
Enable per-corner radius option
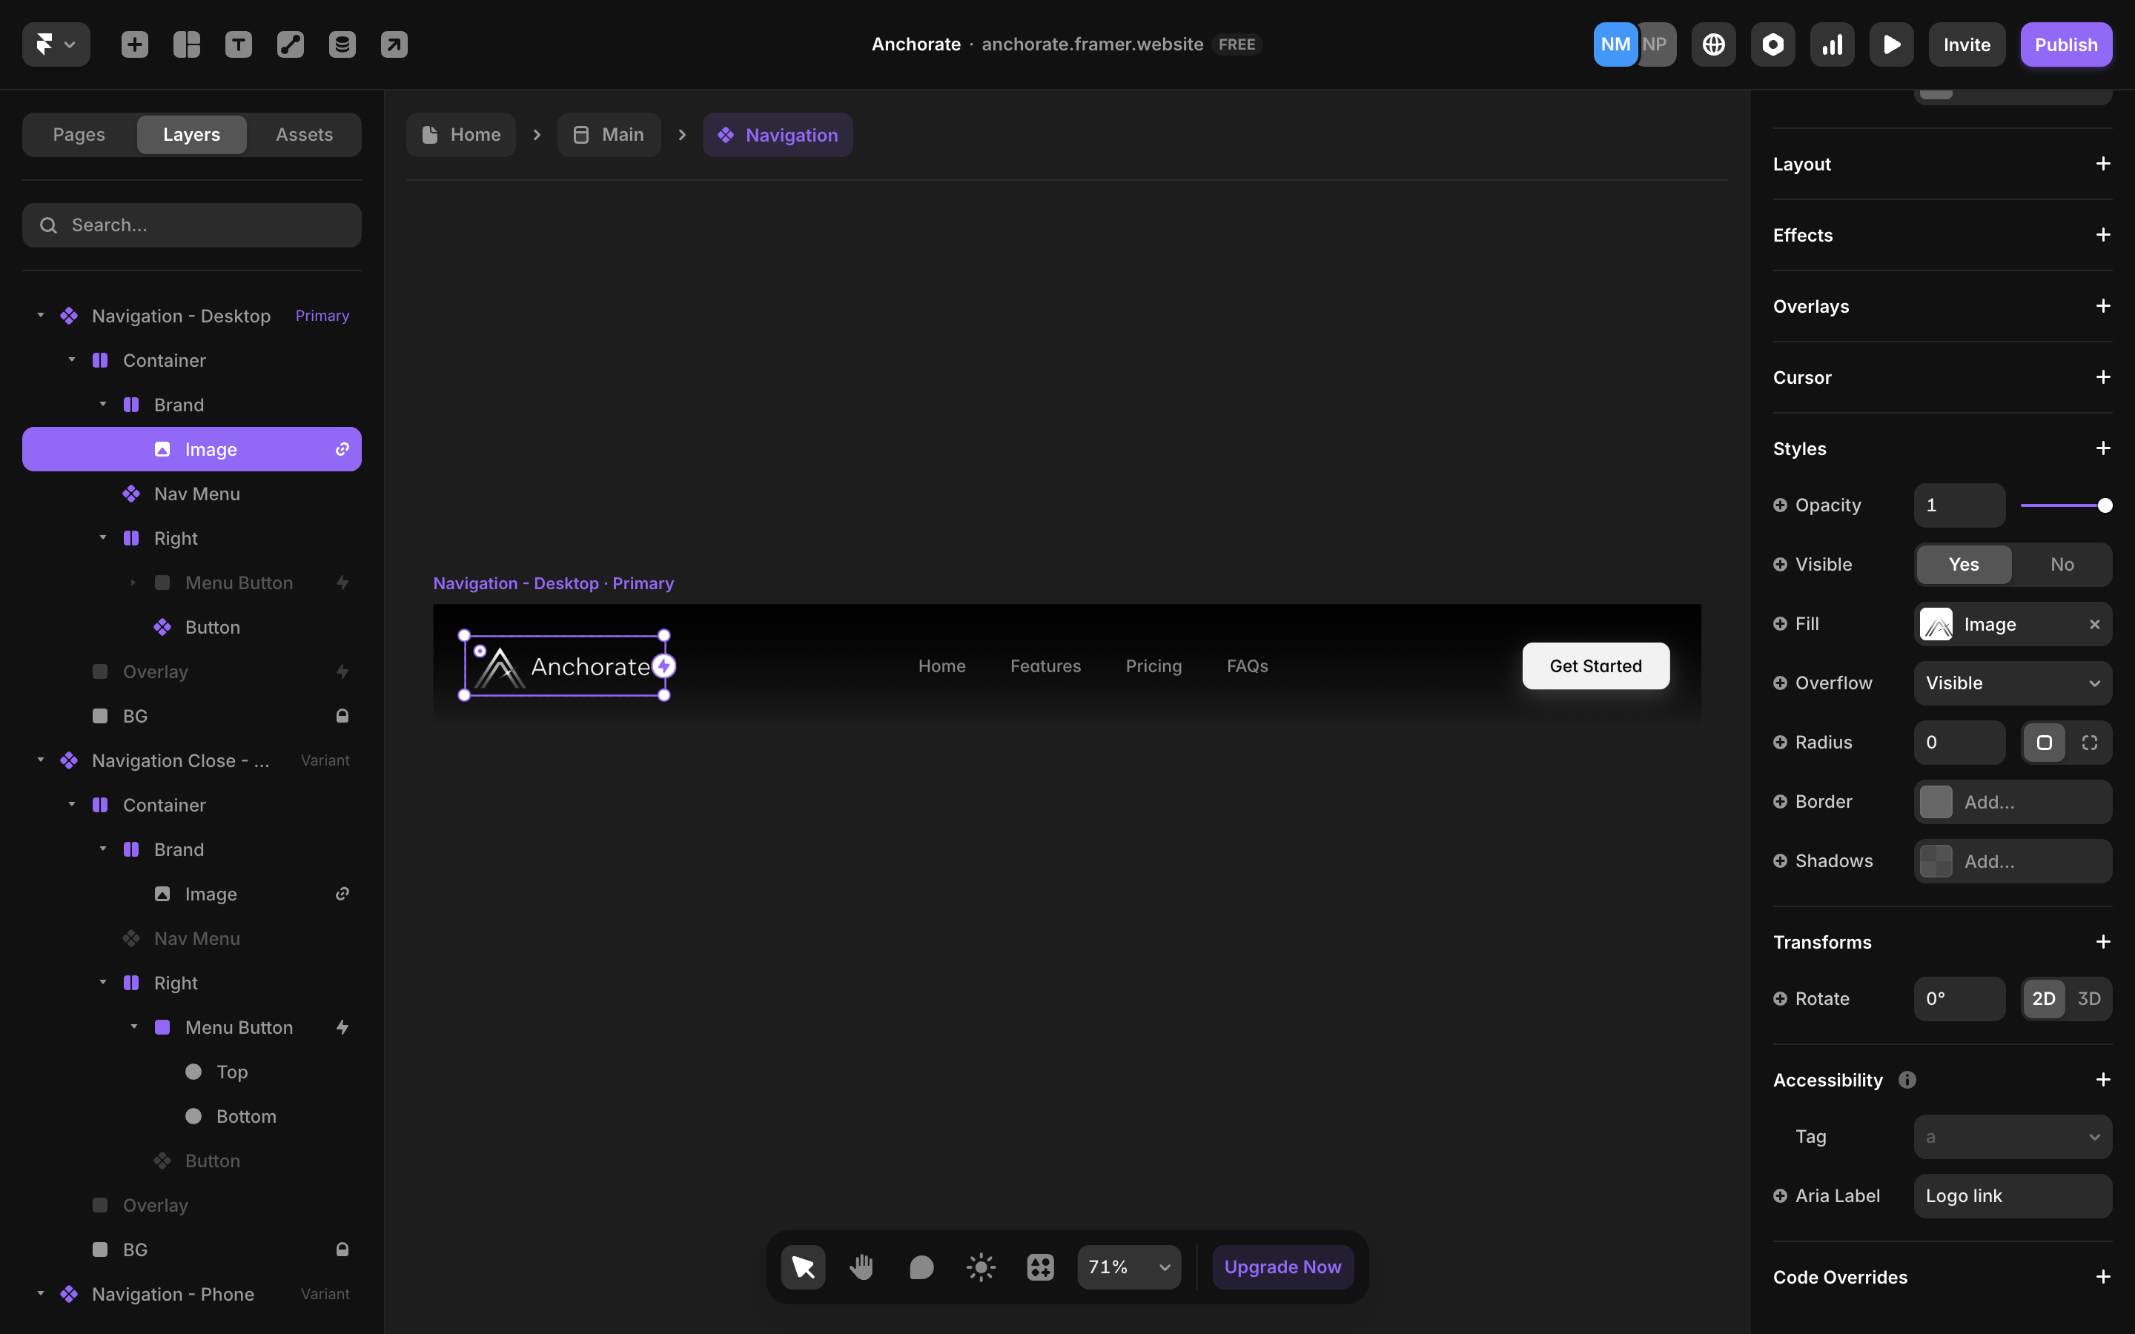[x=2089, y=743]
